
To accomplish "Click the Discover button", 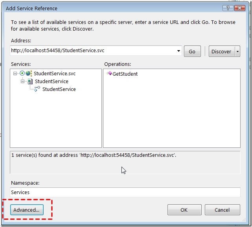I will click(222, 51).
